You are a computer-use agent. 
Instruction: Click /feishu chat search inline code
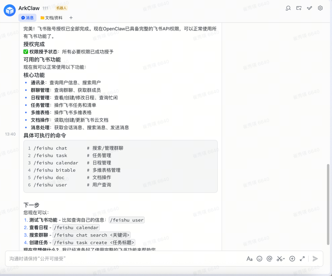(92, 235)
